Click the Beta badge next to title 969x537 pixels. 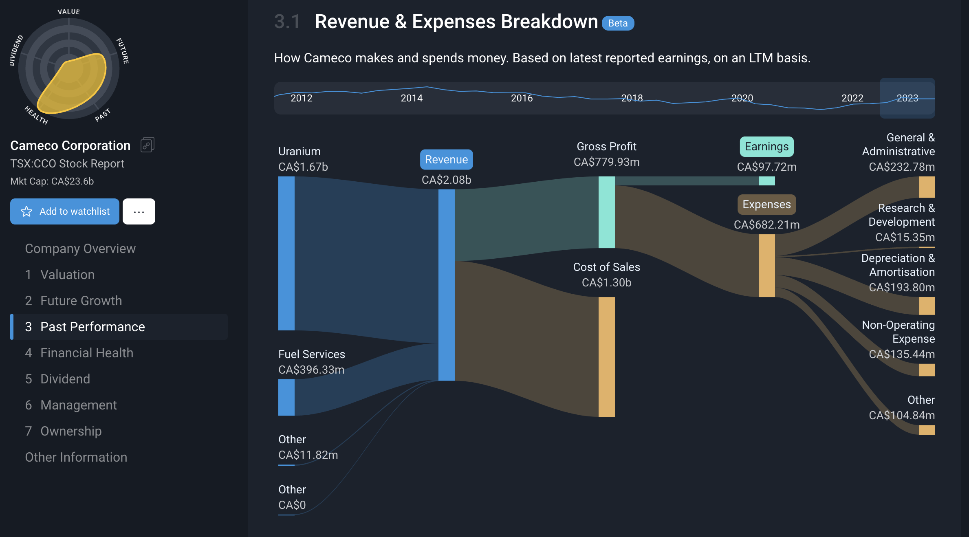pyautogui.click(x=617, y=23)
